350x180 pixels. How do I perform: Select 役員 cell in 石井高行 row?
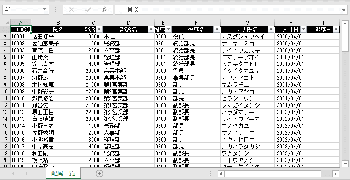tap(196, 71)
